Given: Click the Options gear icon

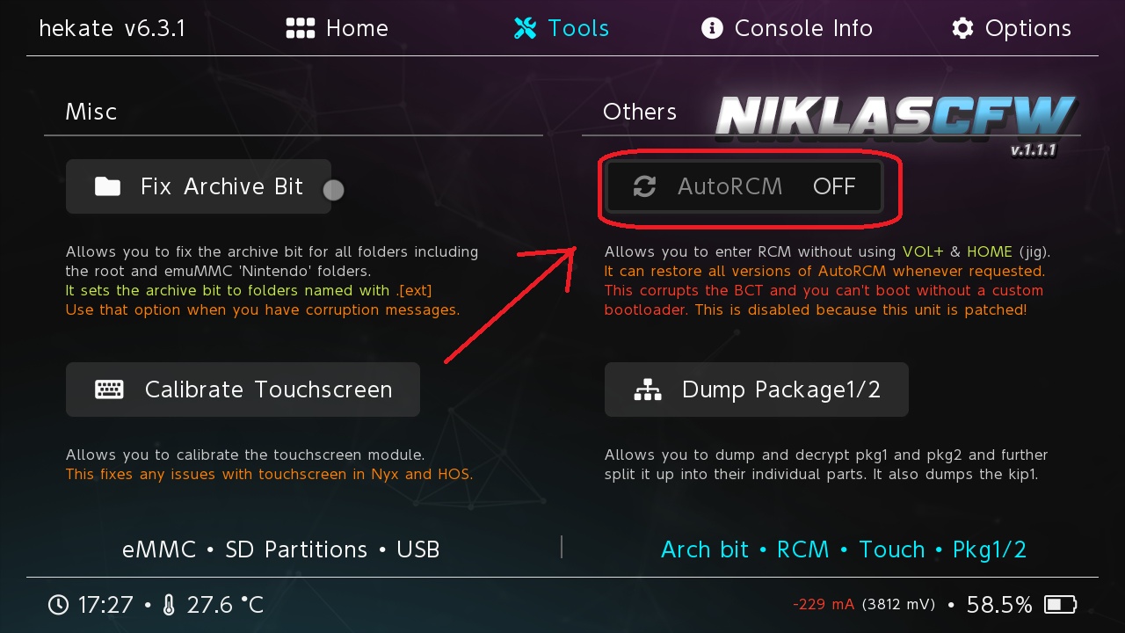Looking at the screenshot, I should click(962, 29).
